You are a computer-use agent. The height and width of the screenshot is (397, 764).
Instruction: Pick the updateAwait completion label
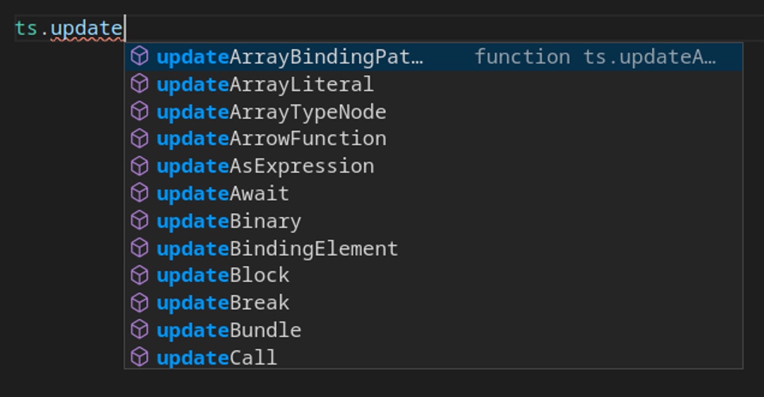pyautogui.click(x=223, y=193)
